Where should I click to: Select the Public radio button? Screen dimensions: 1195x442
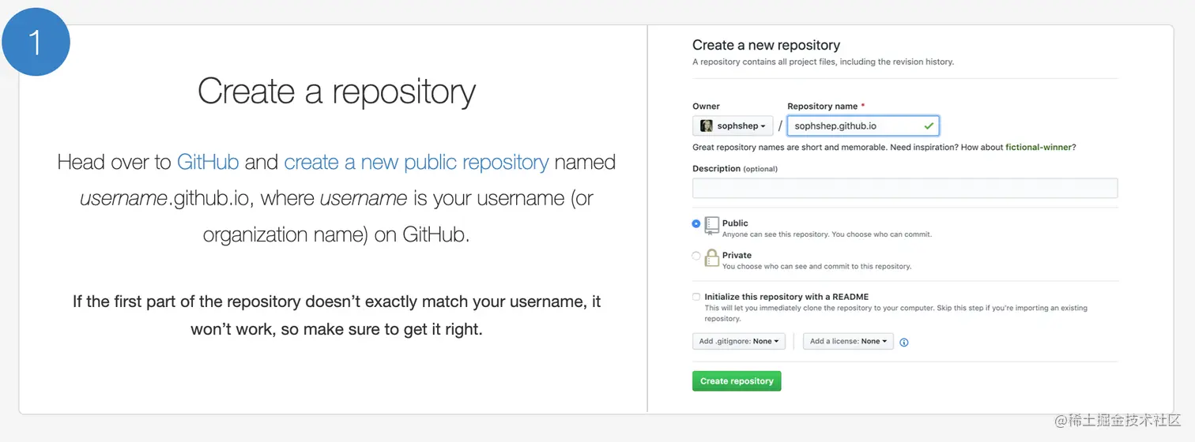pos(696,224)
